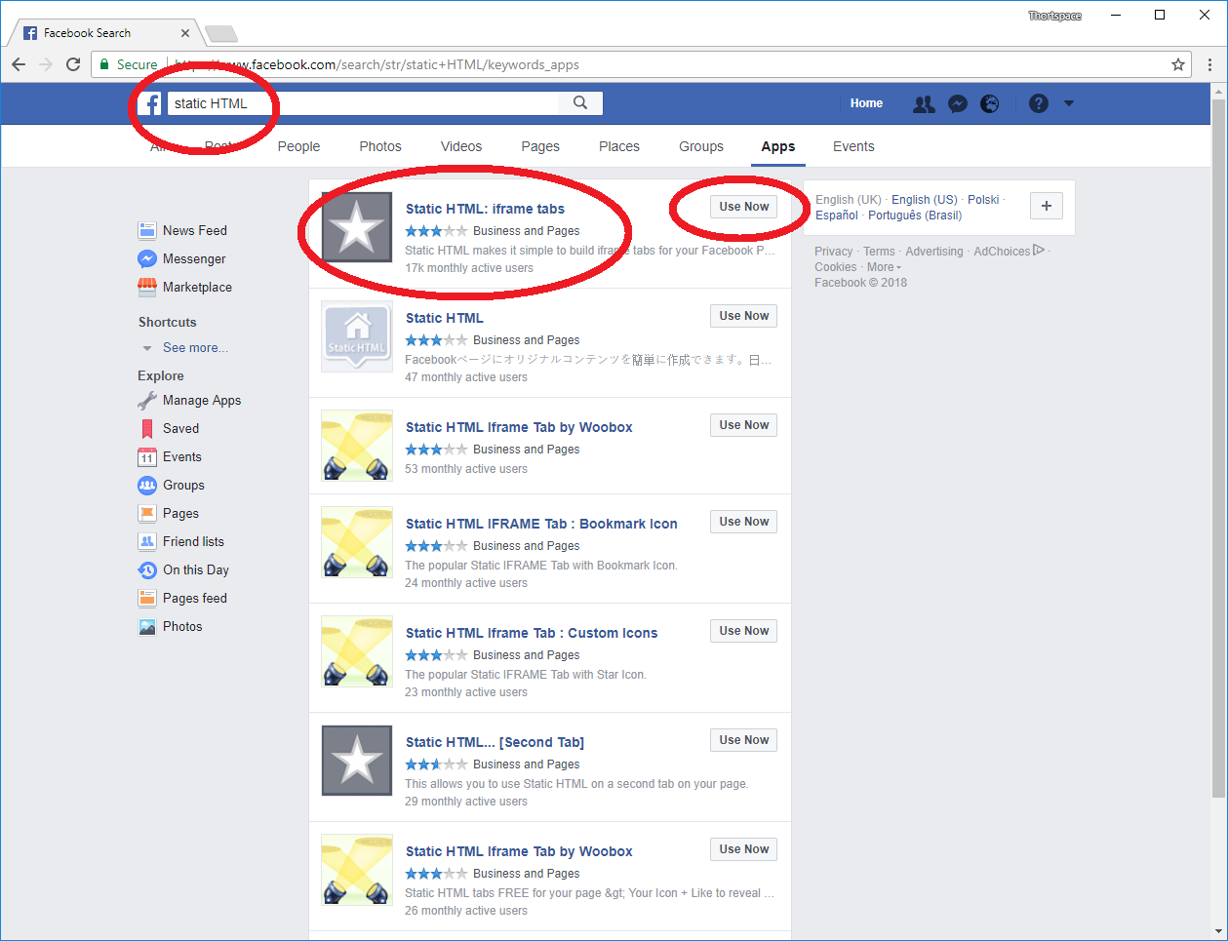Open Quick Help question mark icon

1039,103
